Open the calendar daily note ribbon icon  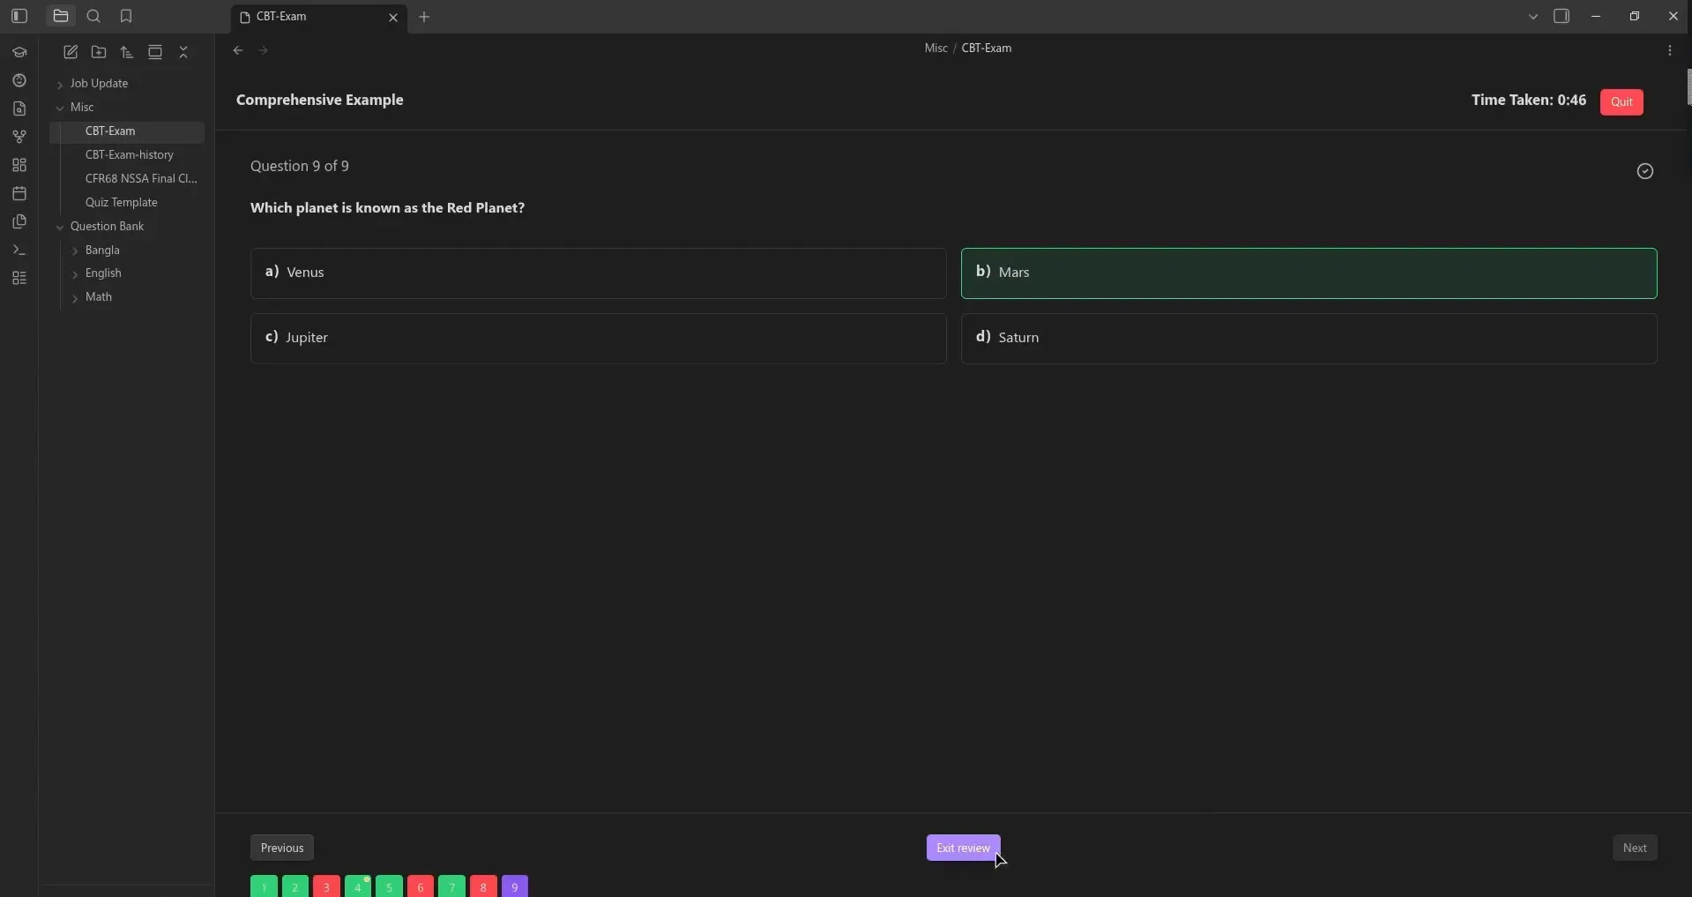19,193
